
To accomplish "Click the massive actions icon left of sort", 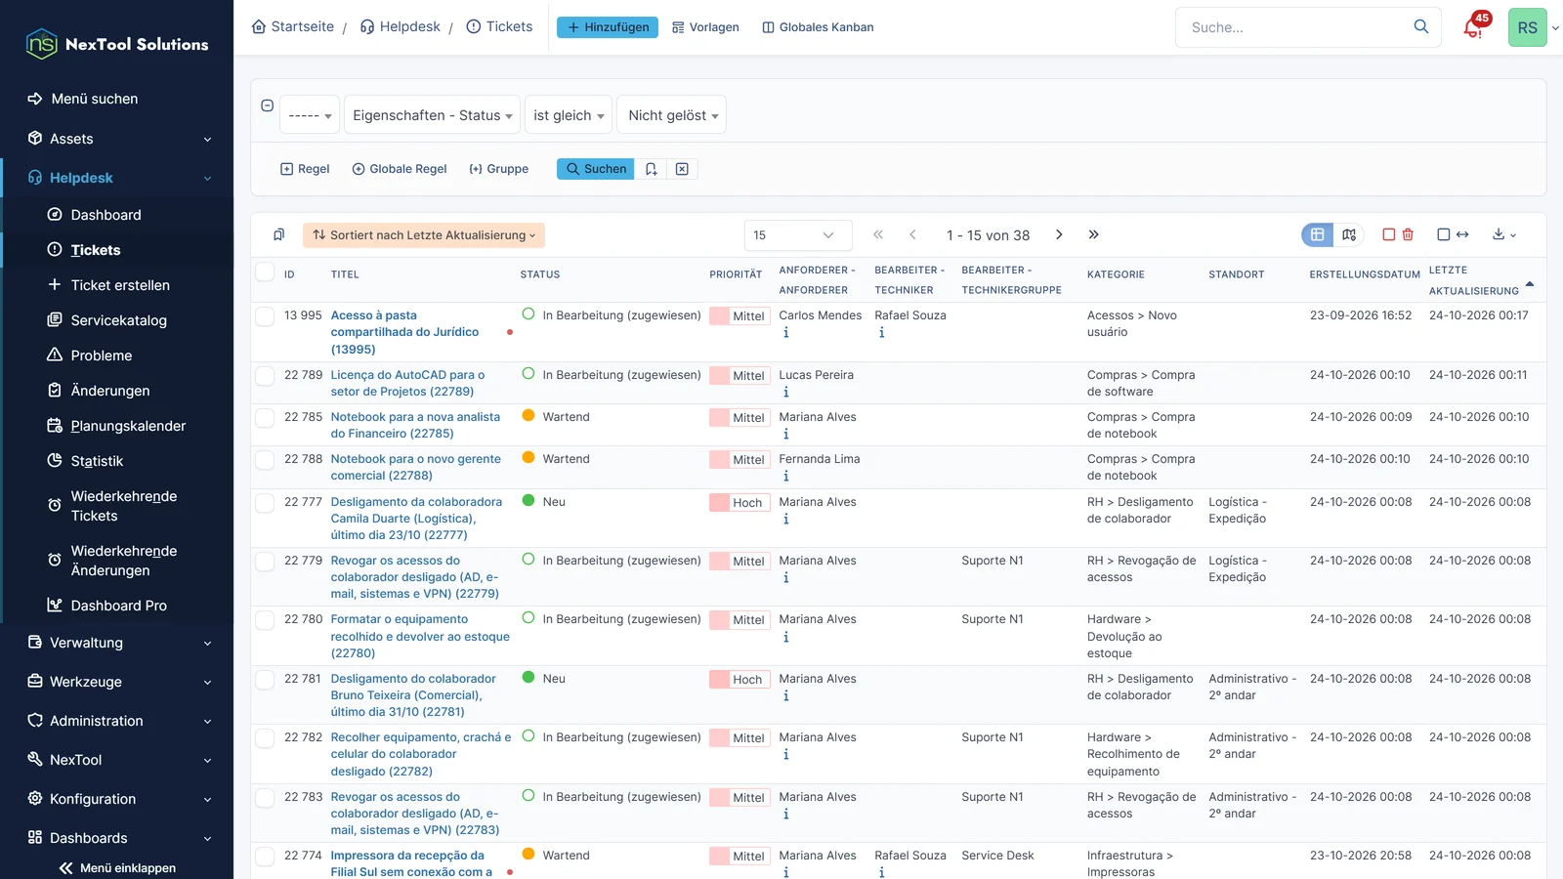I will click(x=278, y=234).
